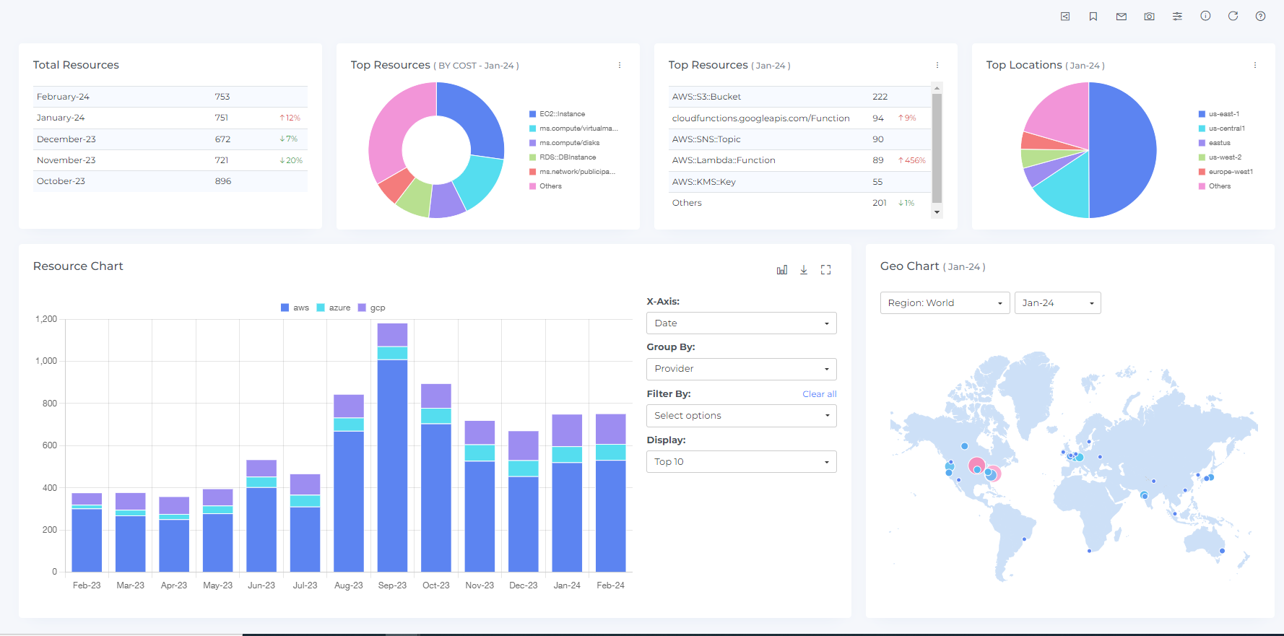Open the X-Axis Date dropdown

point(742,323)
